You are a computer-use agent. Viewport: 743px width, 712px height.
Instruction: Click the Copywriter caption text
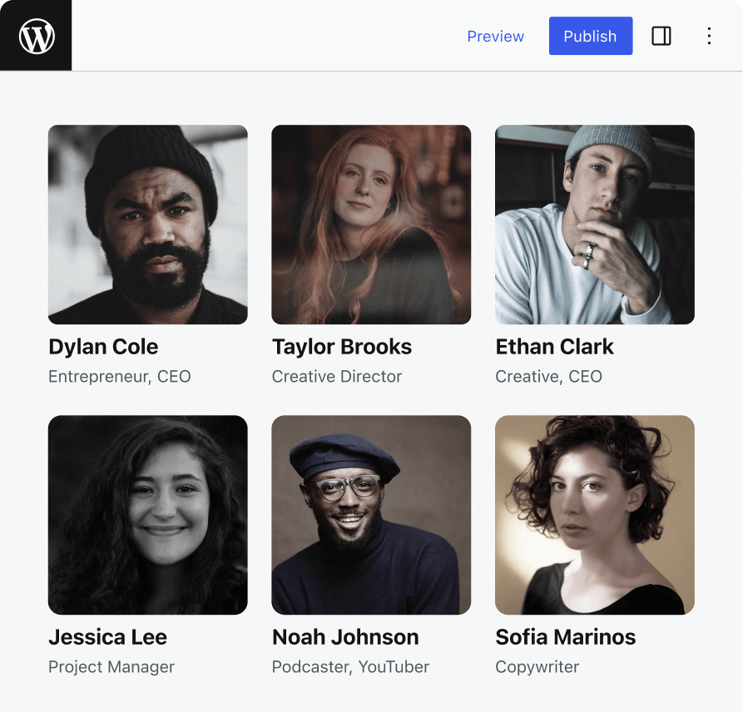pos(537,667)
